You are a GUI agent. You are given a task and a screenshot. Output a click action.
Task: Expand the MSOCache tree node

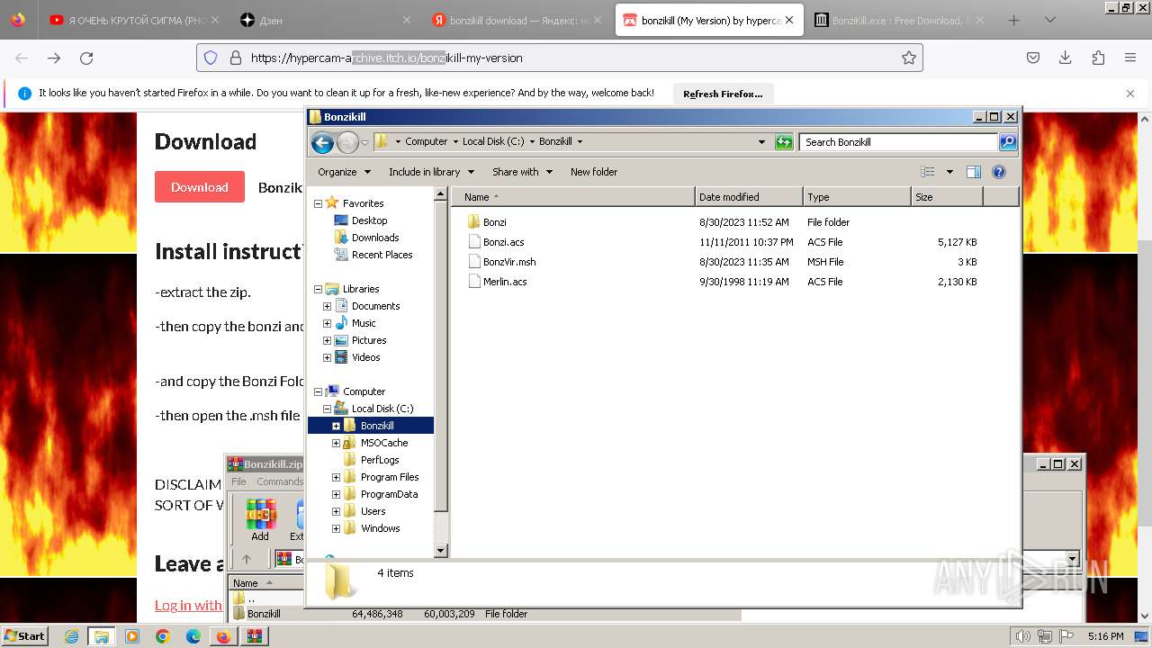(x=337, y=443)
